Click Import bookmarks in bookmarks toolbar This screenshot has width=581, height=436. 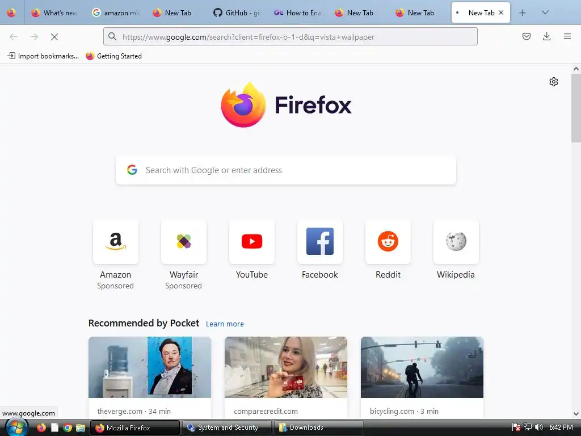pyautogui.click(x=43, y=56)
